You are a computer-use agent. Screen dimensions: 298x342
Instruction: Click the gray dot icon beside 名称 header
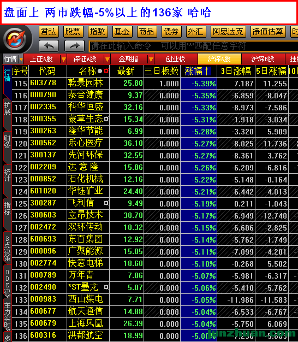100,71
